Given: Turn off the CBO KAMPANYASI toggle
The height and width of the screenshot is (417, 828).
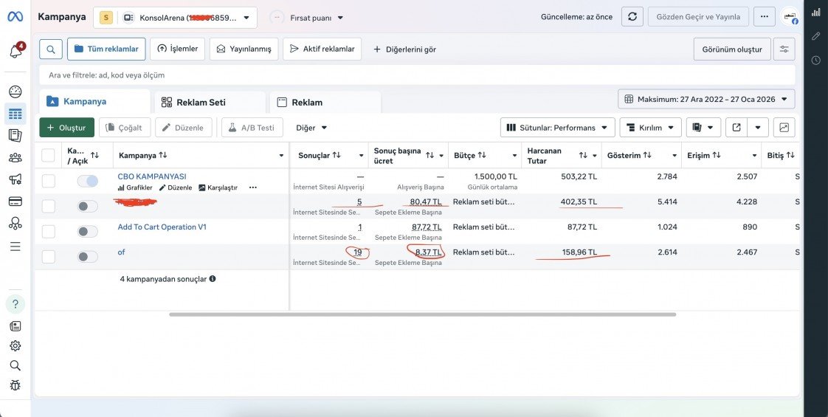Looking at the screenshot, I should (88, 181).
